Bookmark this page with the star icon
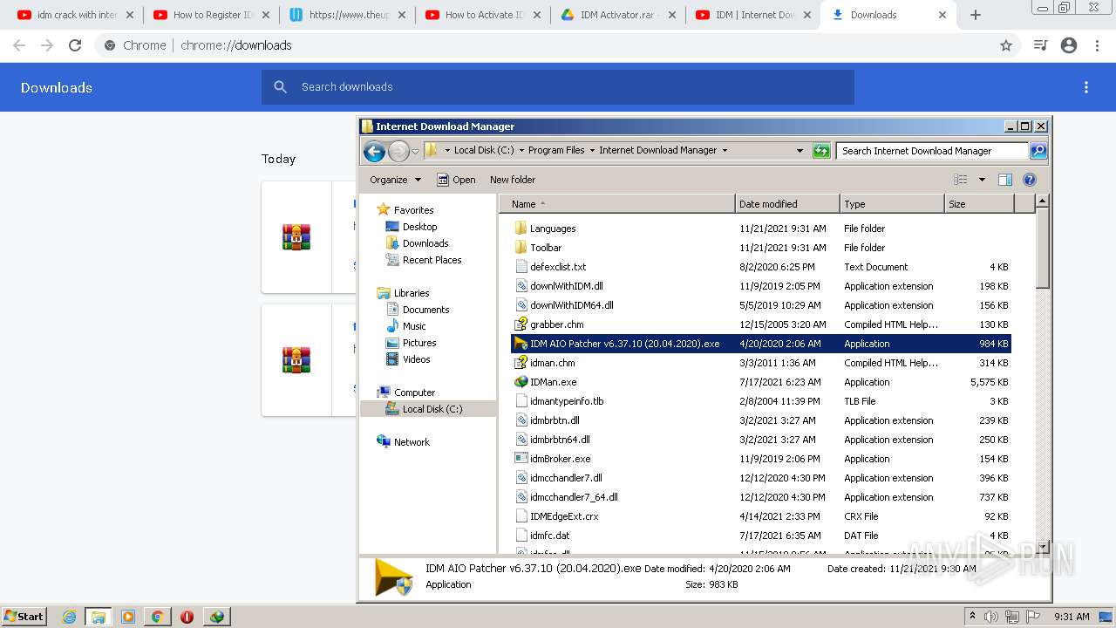1116x628 pixels. (1006, 45)
